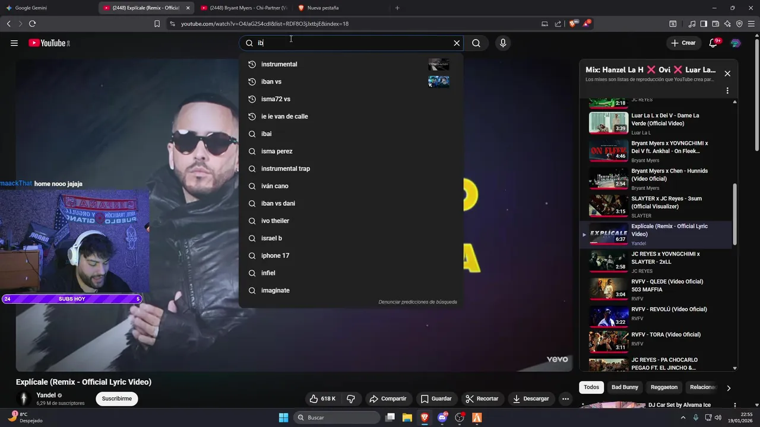Close the Mix playlist panel
The image size is (760, 427).
pos(727,74)
